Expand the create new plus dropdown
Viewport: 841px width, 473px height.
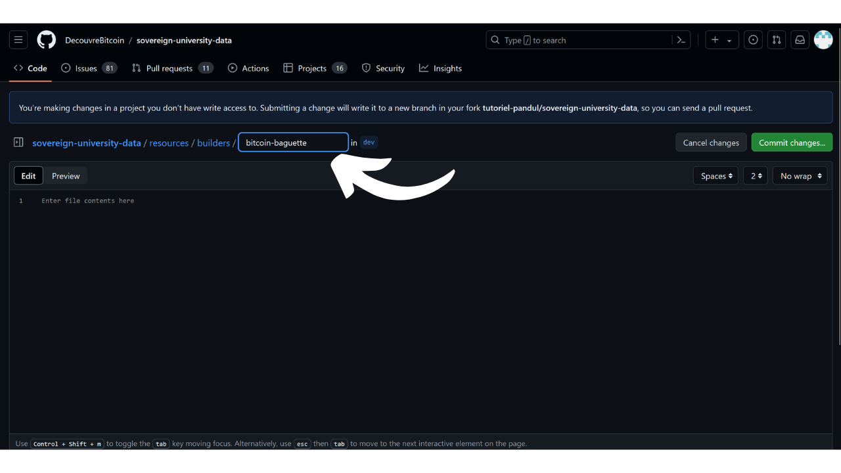click(721, 40)
